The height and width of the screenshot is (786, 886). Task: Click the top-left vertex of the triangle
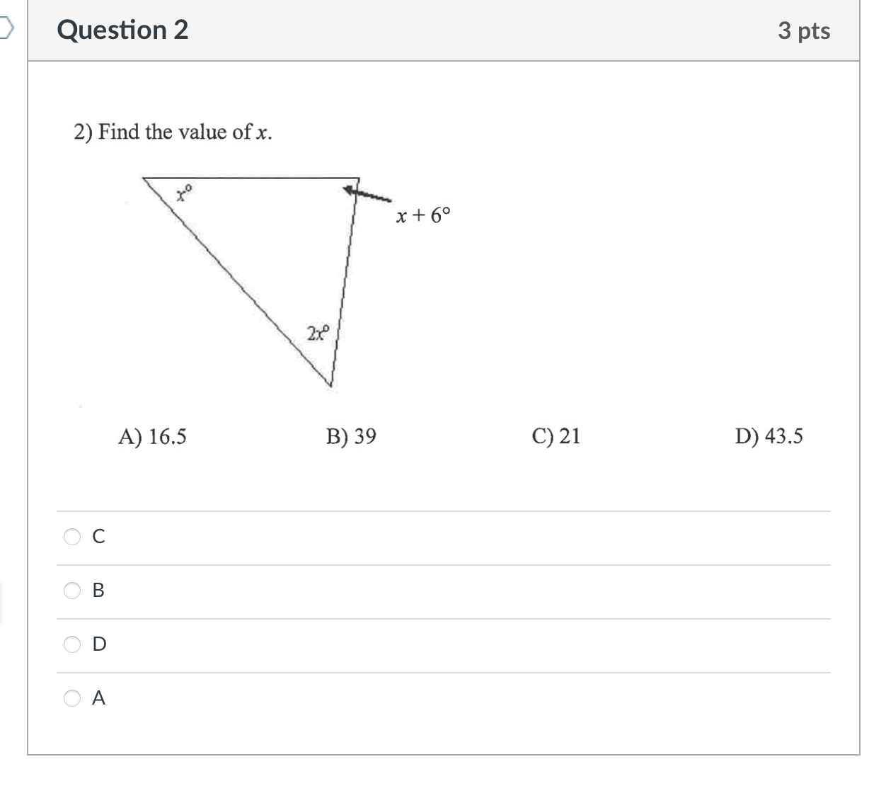[145, 179]
